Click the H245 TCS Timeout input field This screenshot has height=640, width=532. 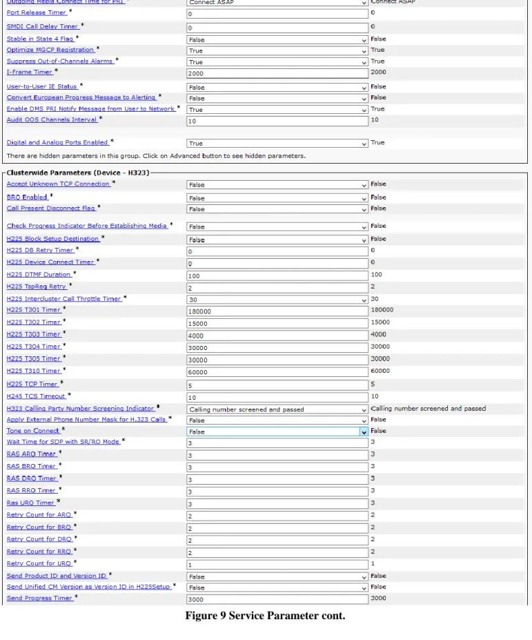(277, 398)
